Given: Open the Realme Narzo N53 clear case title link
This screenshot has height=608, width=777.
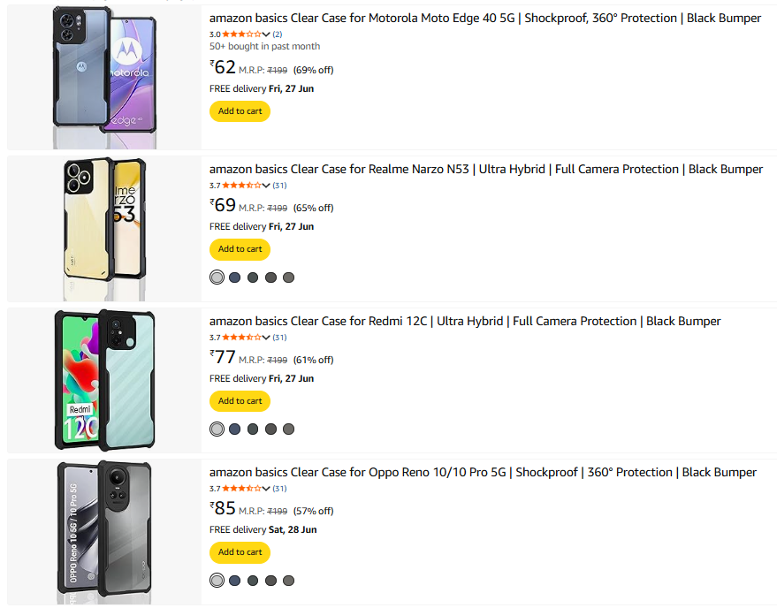Looking at the screenshot, I should click(x=485, y=169).
